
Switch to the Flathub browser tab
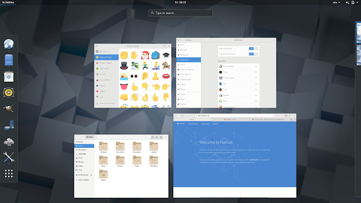[192, 120]
